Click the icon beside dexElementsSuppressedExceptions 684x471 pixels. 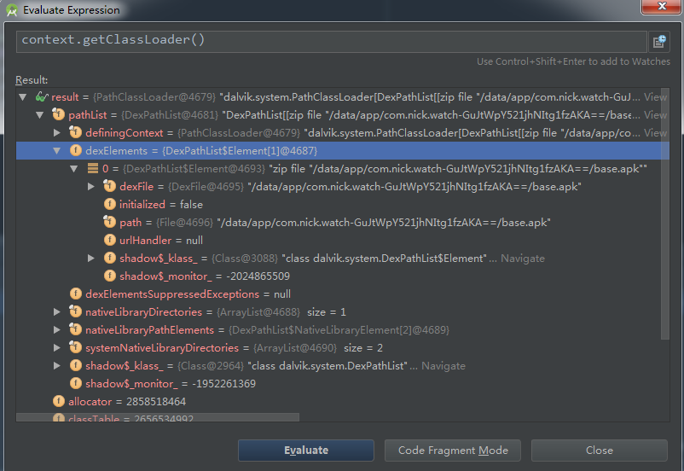[x=75, y=294]
